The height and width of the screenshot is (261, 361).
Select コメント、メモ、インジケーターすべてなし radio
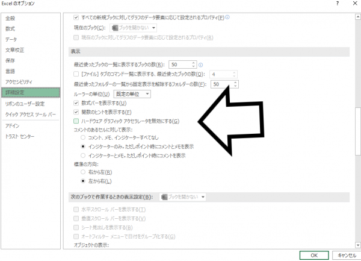[x=83, y=137]
